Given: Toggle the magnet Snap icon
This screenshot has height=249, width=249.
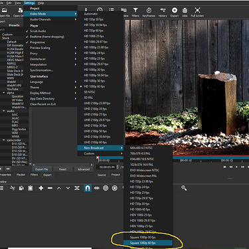Looking at the screenshot, I should pyautogui.click(x=88, y=188).
